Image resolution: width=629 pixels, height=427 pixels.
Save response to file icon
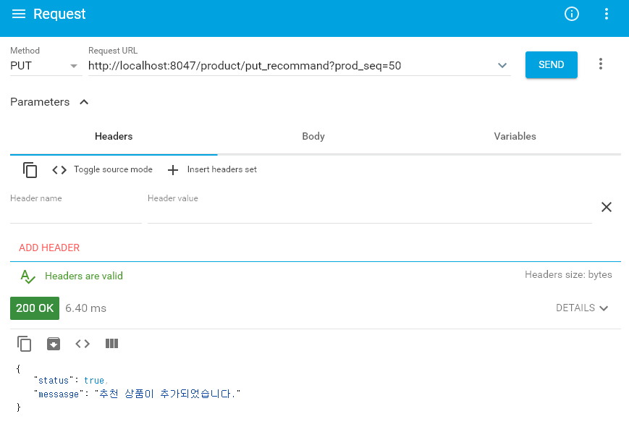(x=54, y=344)
